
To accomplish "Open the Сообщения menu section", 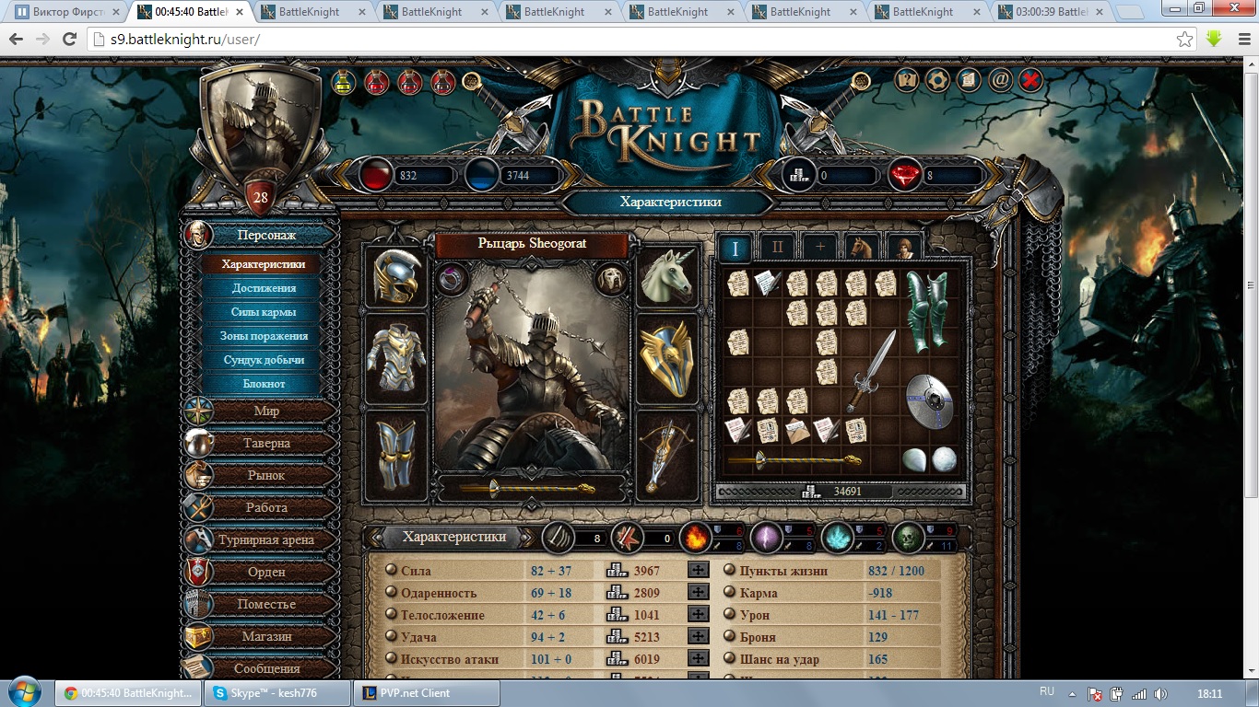I will point(262,668).
